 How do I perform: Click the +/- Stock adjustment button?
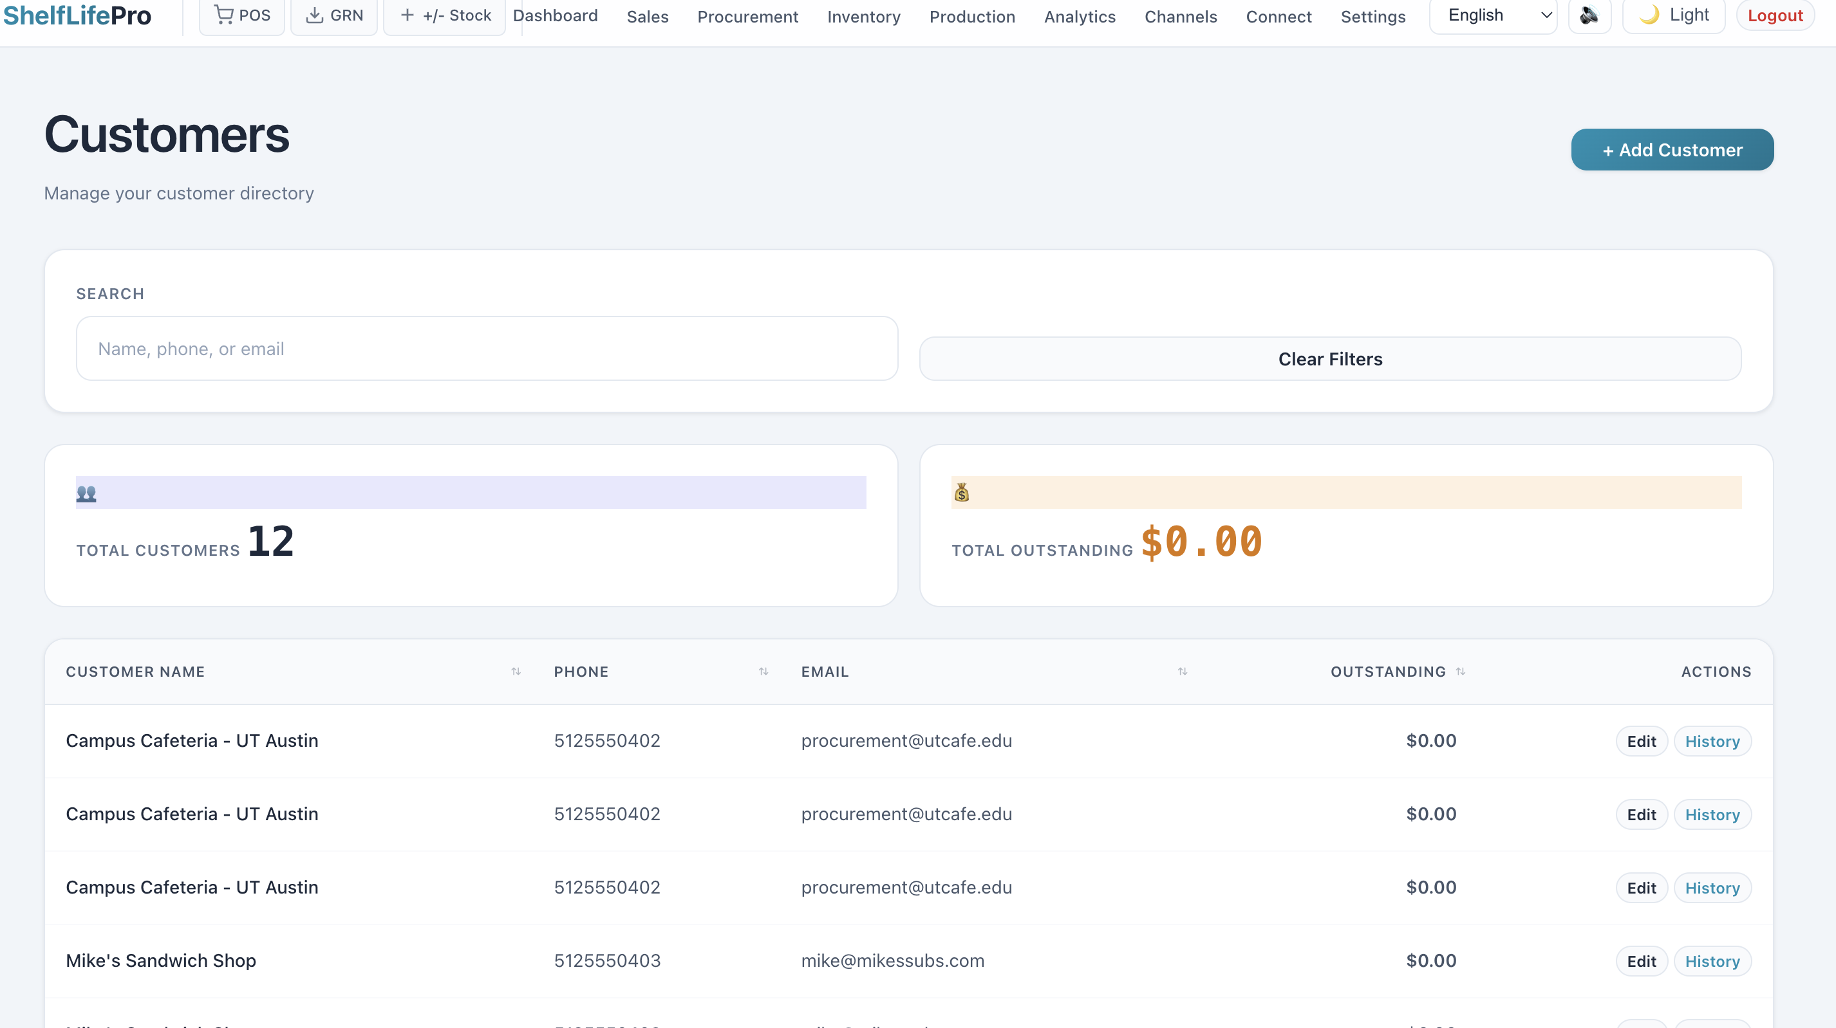click(445, 15)
